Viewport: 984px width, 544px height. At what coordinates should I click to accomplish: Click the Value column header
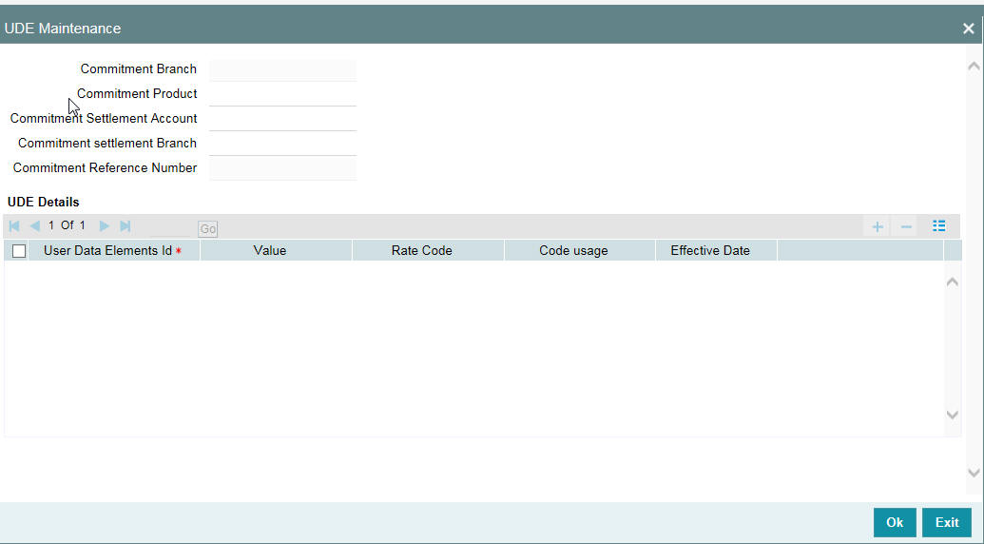[276, 250]
